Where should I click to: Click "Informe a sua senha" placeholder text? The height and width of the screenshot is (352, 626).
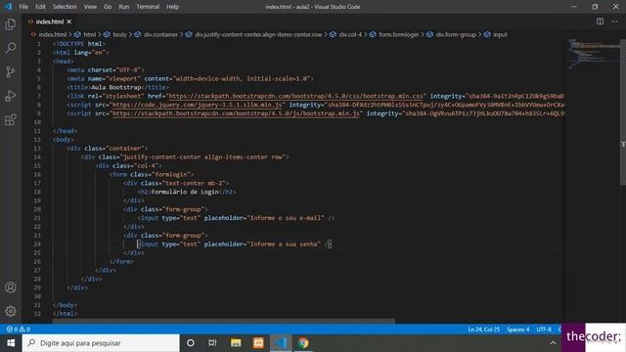[x=284, y=244]
